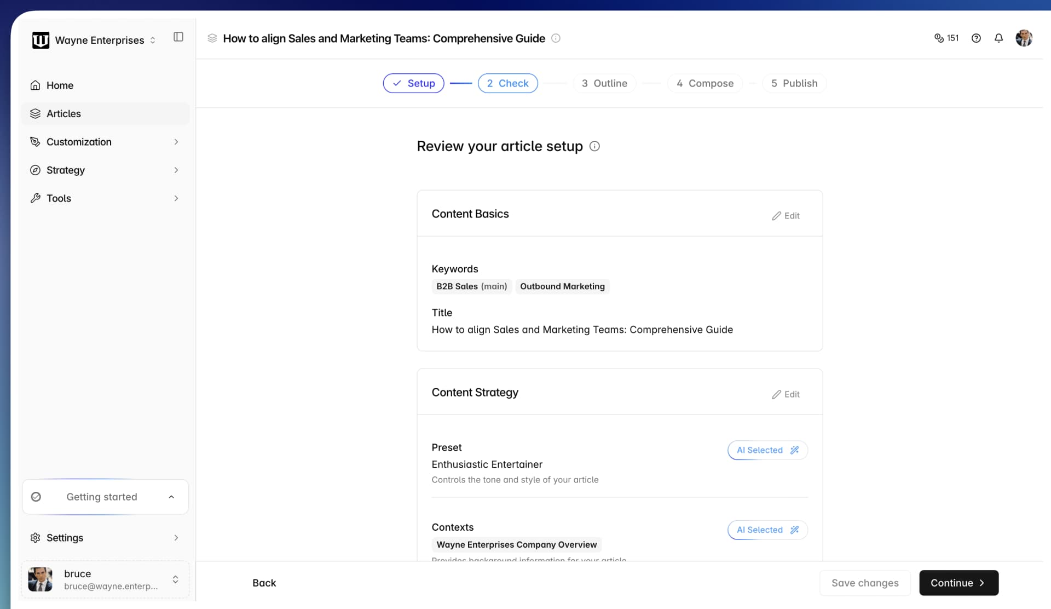1051x609 pixels.
Task: Open the Home section in the sidebar
Action: 60,85
